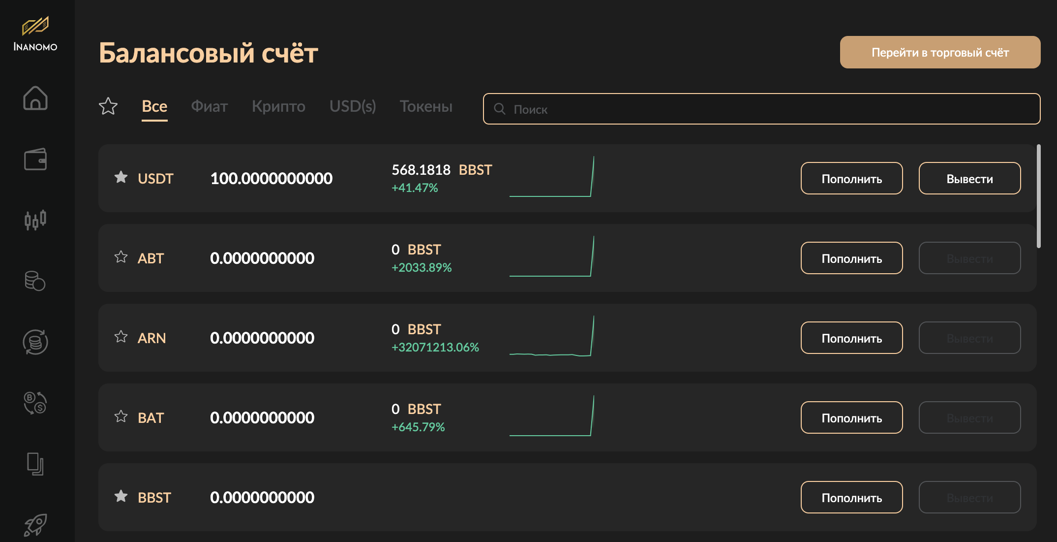Click the coin refresh cycle icon
1057x542 pixels.
35,342
